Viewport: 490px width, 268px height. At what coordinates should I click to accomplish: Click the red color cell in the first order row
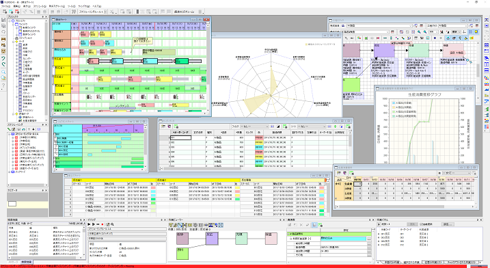[259, 137]
